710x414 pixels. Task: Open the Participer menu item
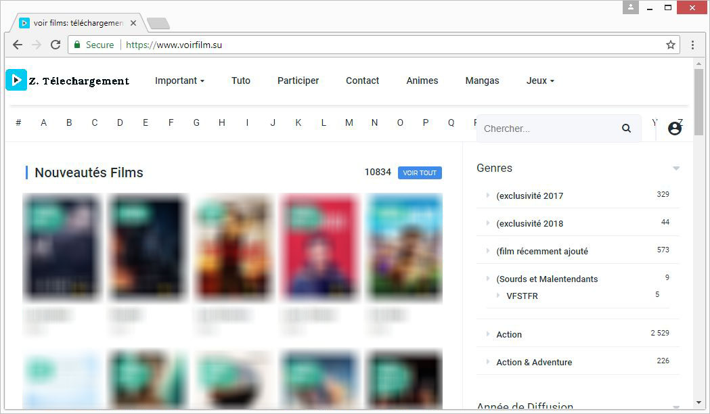(x=298, y=80)
